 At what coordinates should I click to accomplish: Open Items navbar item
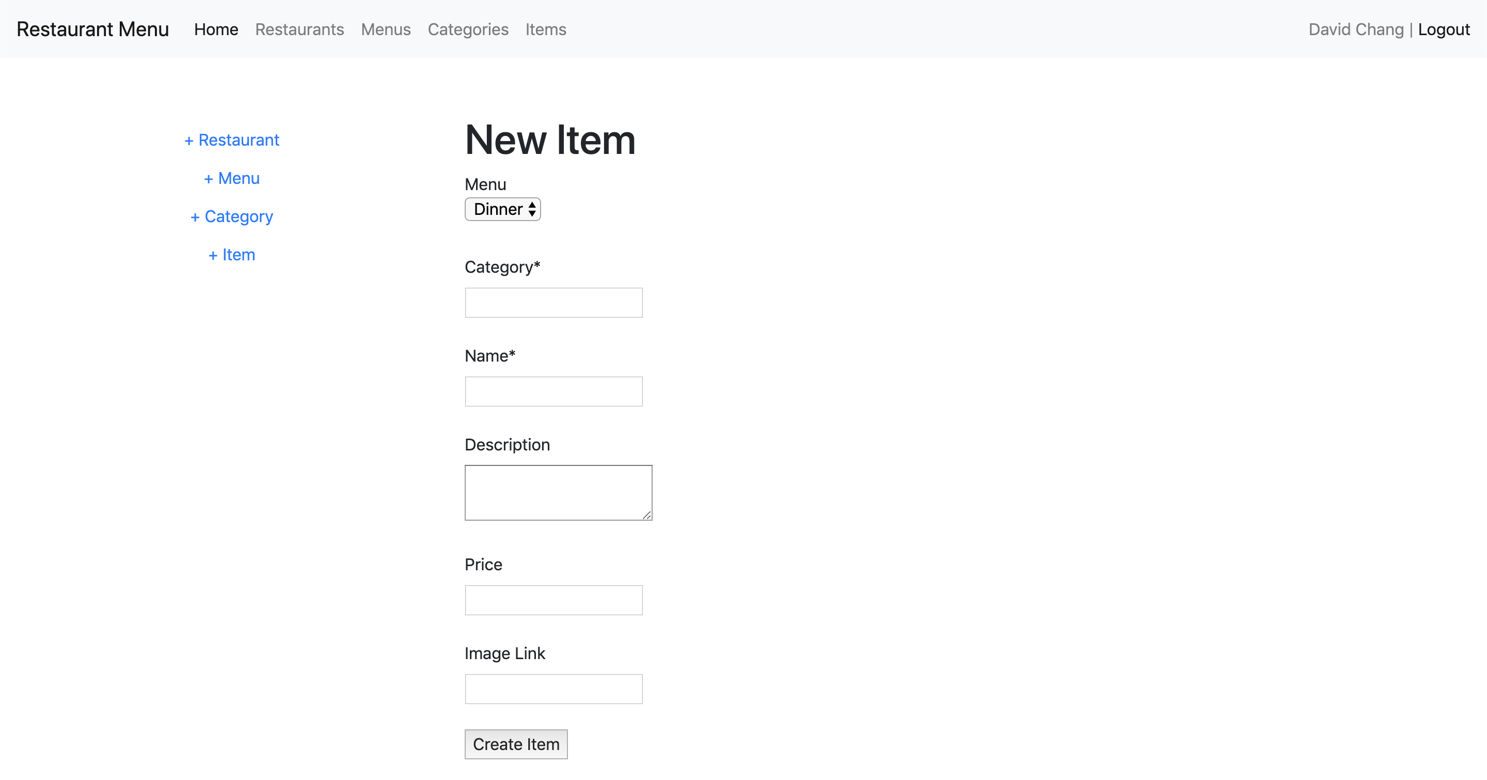coord(546,29)
